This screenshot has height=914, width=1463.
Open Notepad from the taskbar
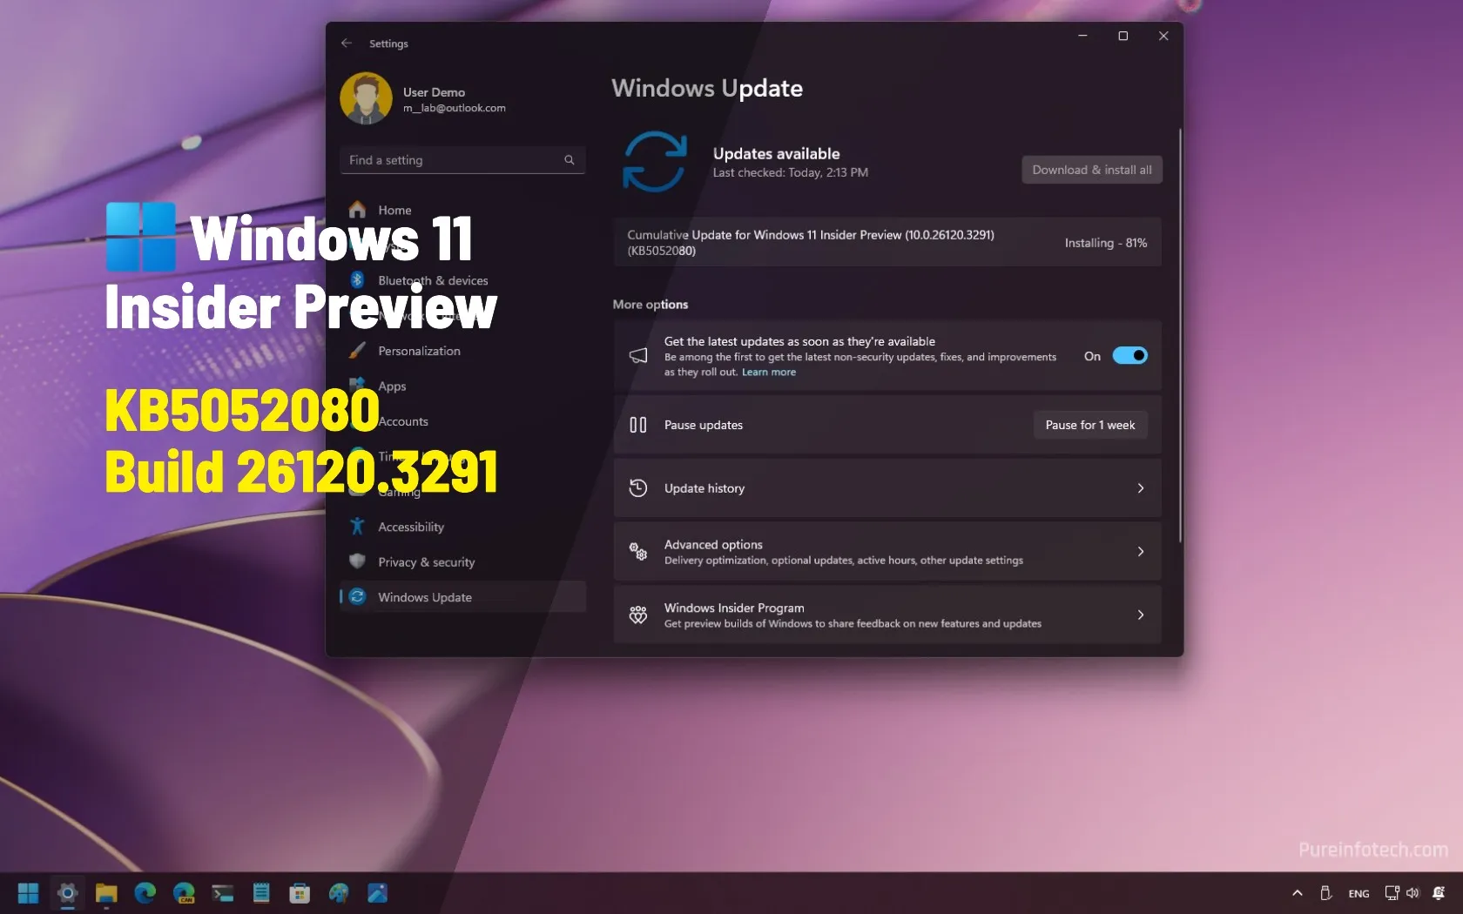click(261, 893)
